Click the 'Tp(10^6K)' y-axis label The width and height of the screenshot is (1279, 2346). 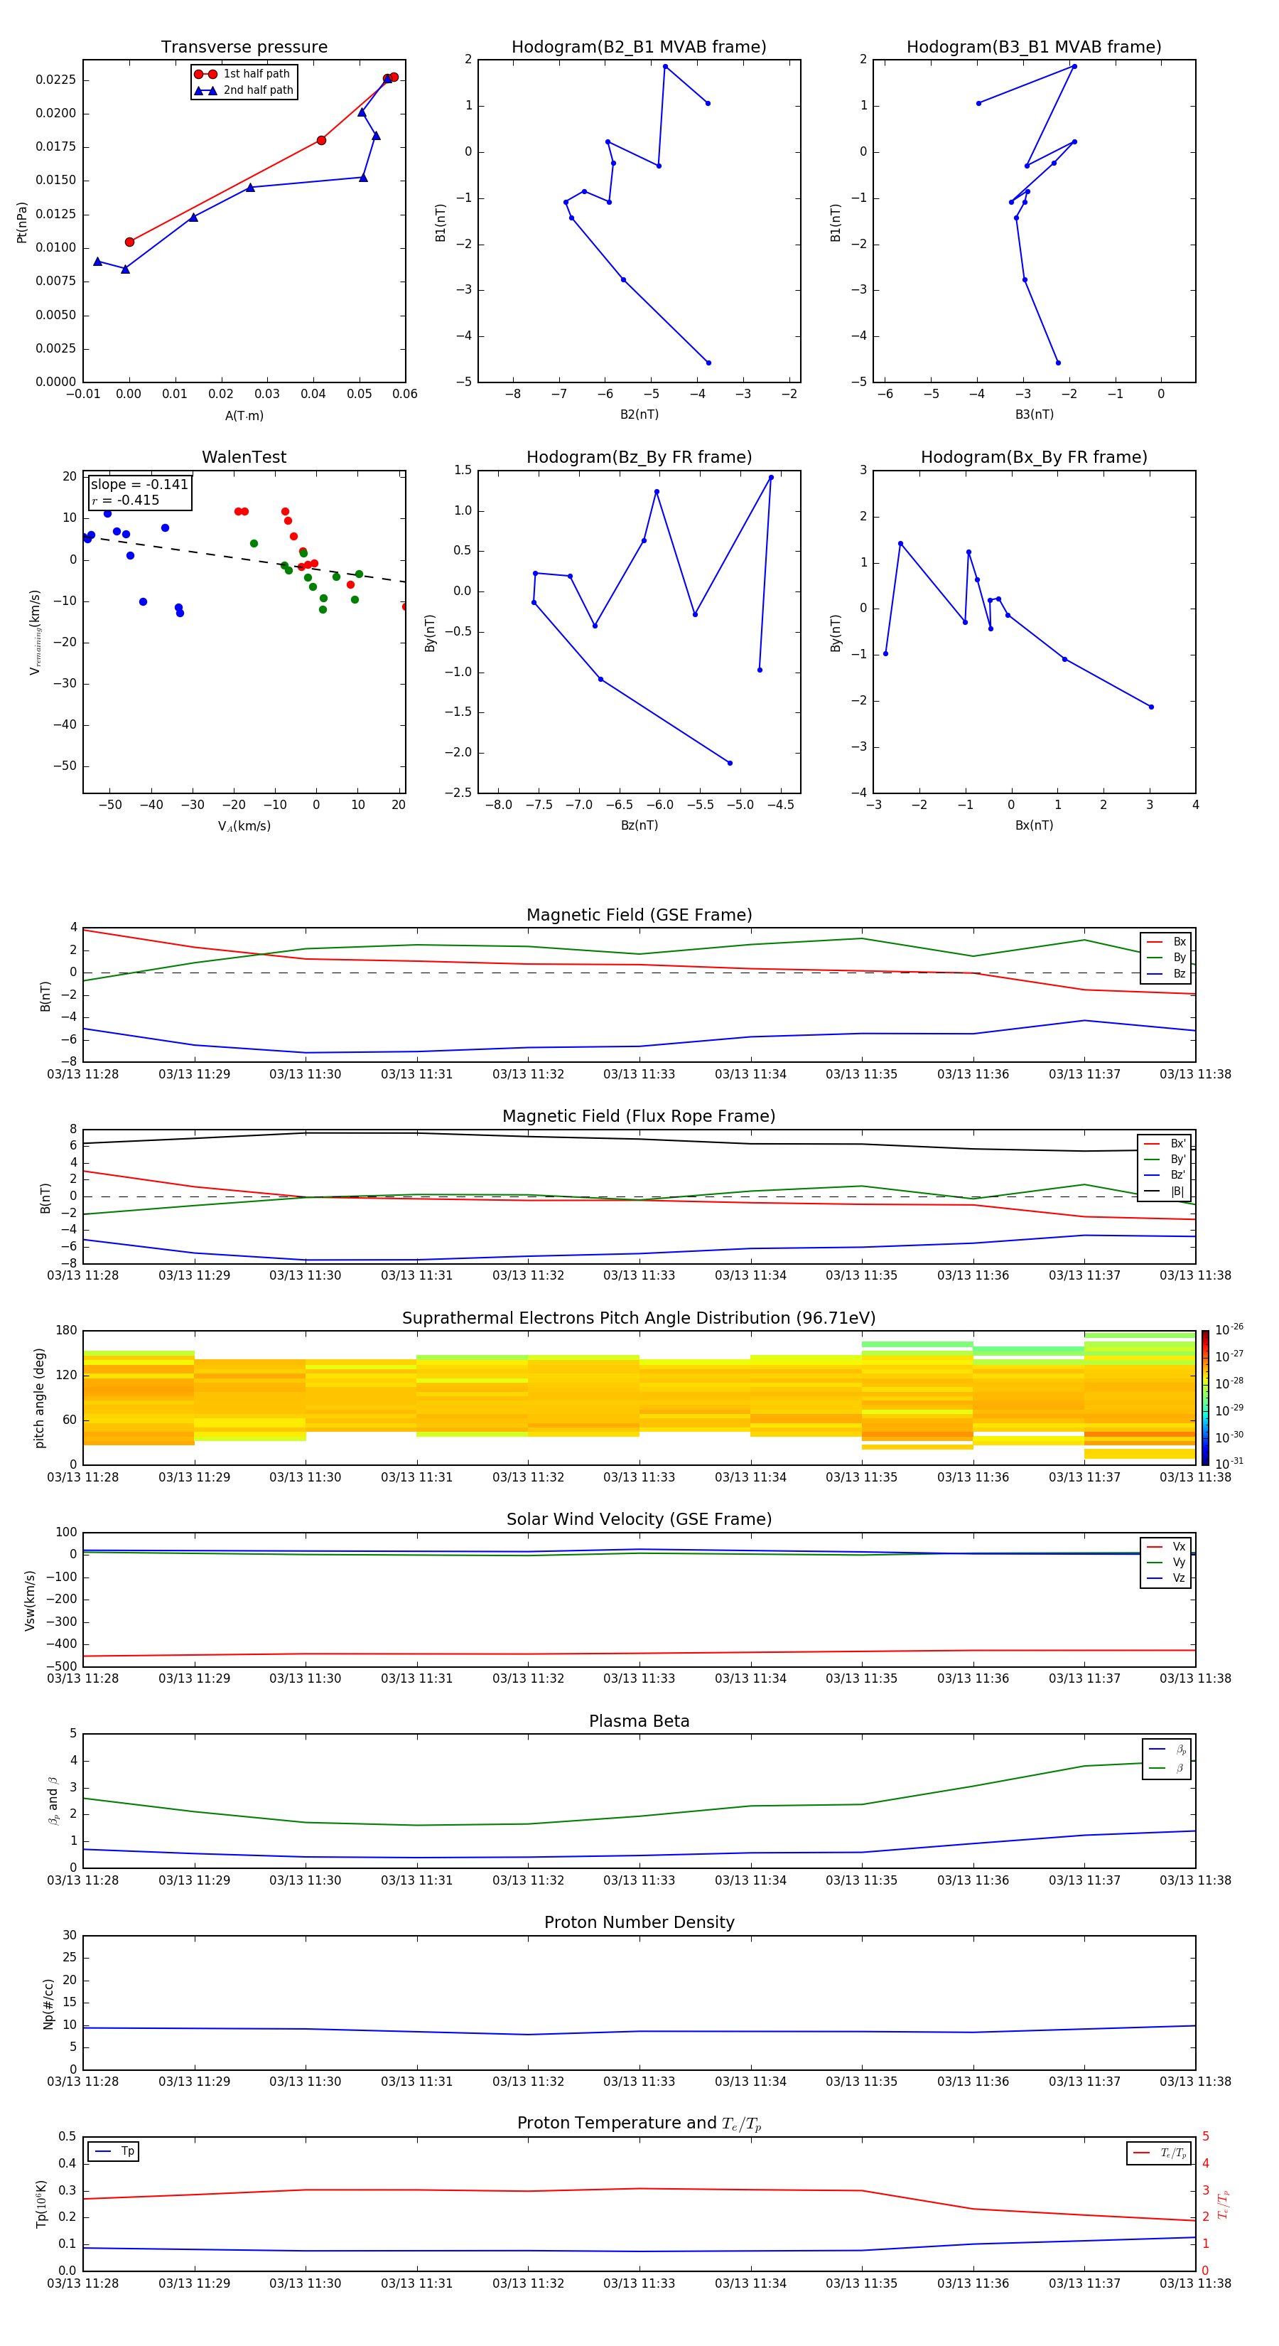[41, 2204]
